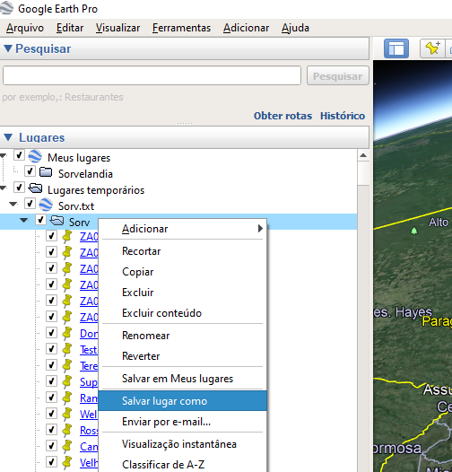The image size is (452, 472).
Task: Open the Dor placemark link
Action: 89,334
